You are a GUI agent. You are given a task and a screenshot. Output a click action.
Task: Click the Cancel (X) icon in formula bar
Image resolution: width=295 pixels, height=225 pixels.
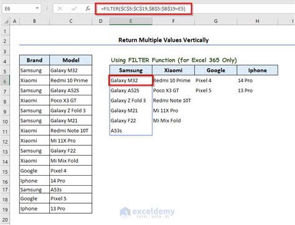pyautogui.click(x=60, y=9)
